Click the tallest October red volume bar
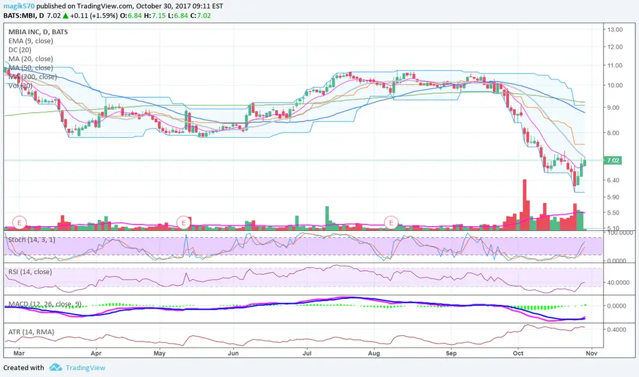639x377 pixels. click(x=525, y=204)
